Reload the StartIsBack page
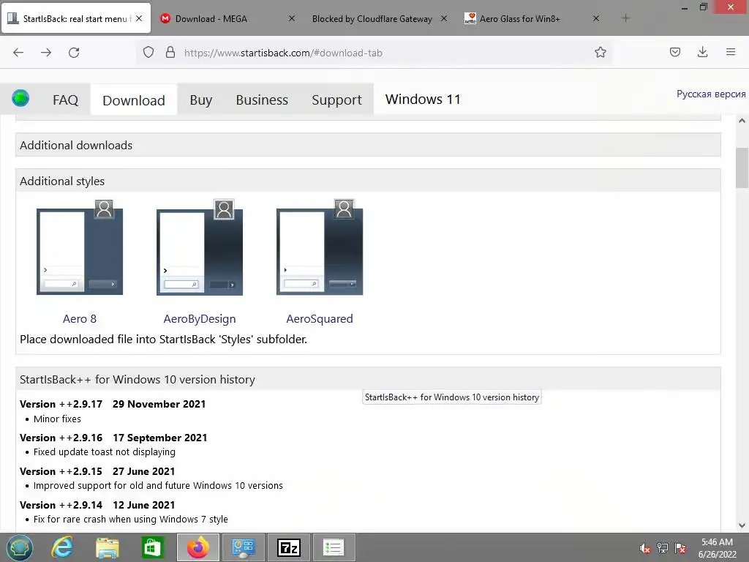The height and width of the screenshot is (562, 749). [74, 53]
